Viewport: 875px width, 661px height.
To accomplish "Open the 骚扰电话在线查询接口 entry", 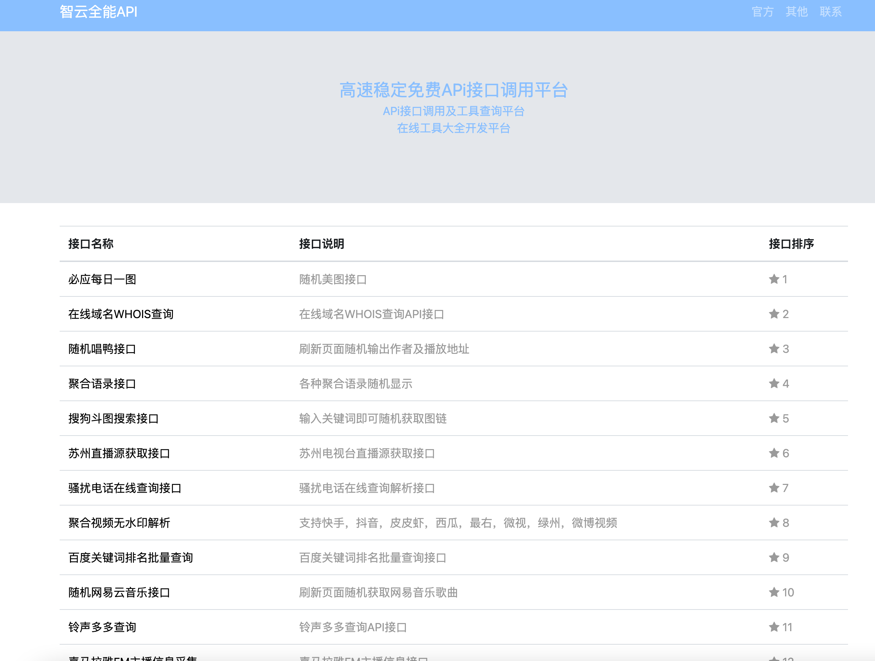I will 125,488.
